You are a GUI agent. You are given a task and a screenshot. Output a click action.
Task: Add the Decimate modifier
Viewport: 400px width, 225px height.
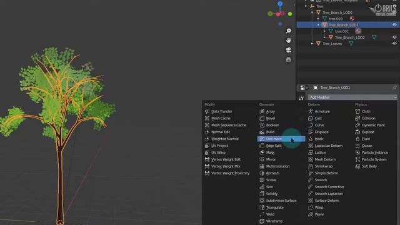pyautogui.click(x=281, y=139)
